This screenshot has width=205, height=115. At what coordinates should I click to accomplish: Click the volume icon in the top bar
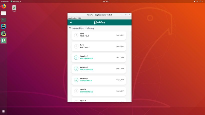click(197, 1)
